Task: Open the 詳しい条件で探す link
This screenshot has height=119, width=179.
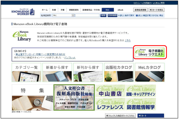Action: 126,15
